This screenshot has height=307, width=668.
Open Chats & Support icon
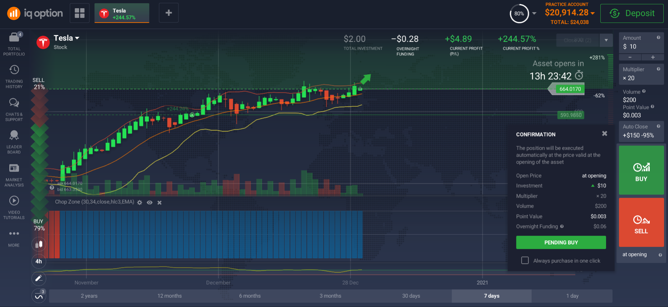[14, 103]
